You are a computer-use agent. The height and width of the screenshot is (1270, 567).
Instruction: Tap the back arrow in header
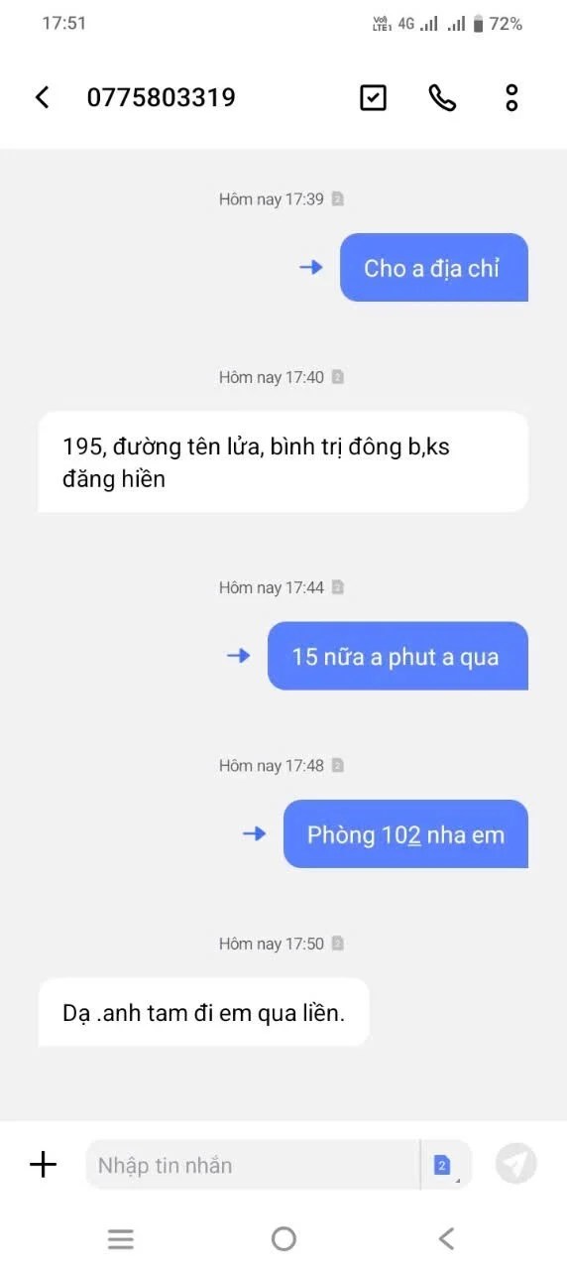pos(42,97)
